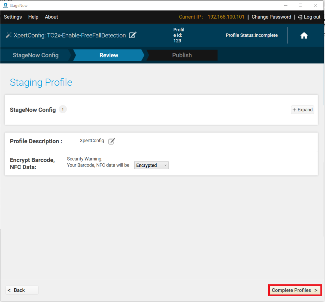Open the Encrypted dropdown
This screenshot has width=325, height=302.
pyautogui.click(x=151, y=165)
